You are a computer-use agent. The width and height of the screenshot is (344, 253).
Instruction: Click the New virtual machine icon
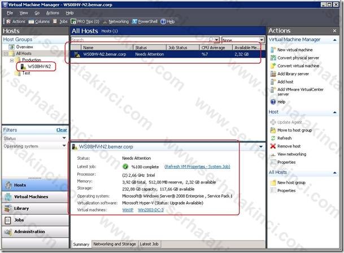273,50
